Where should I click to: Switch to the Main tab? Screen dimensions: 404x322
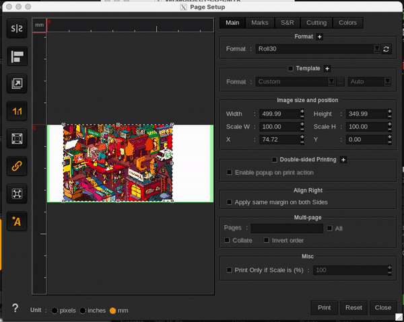click(232, 23)
